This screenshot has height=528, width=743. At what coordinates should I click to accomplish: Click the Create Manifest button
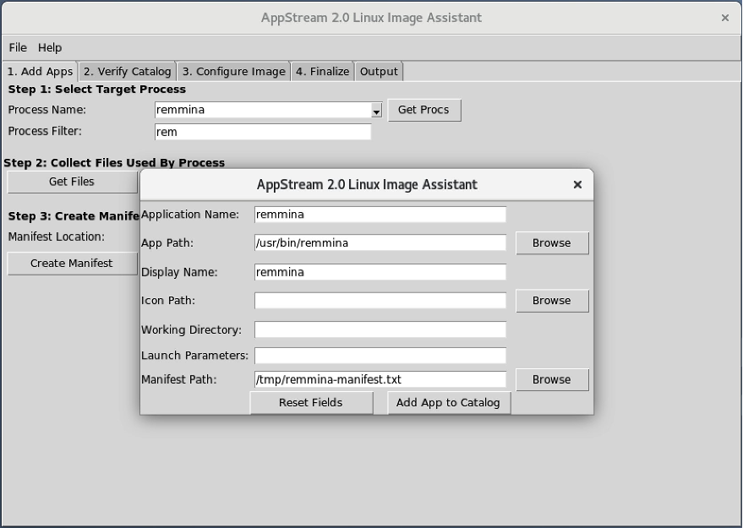tap(72, 263)
